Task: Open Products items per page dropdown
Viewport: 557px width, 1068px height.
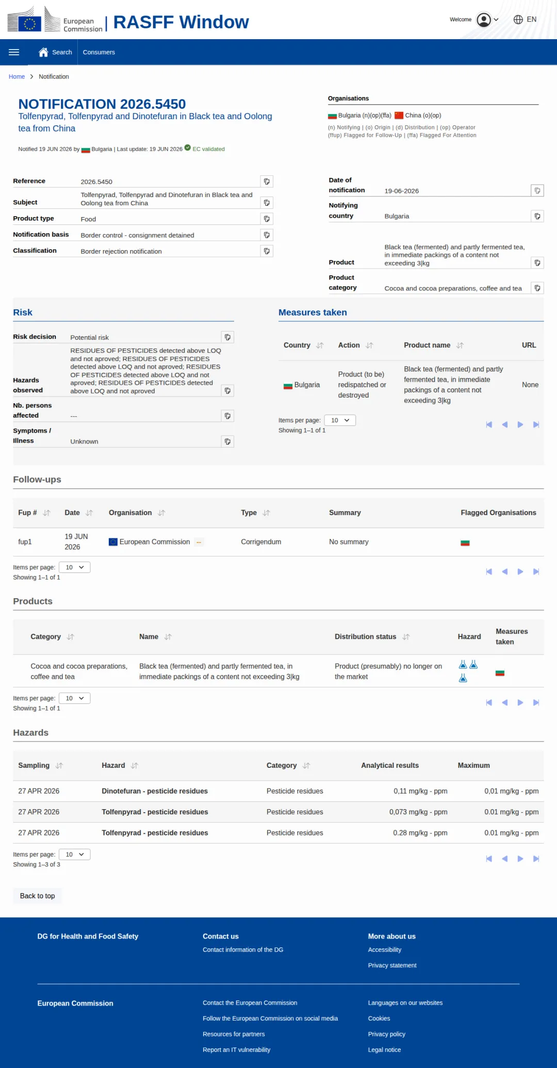Action: point(75,698)
